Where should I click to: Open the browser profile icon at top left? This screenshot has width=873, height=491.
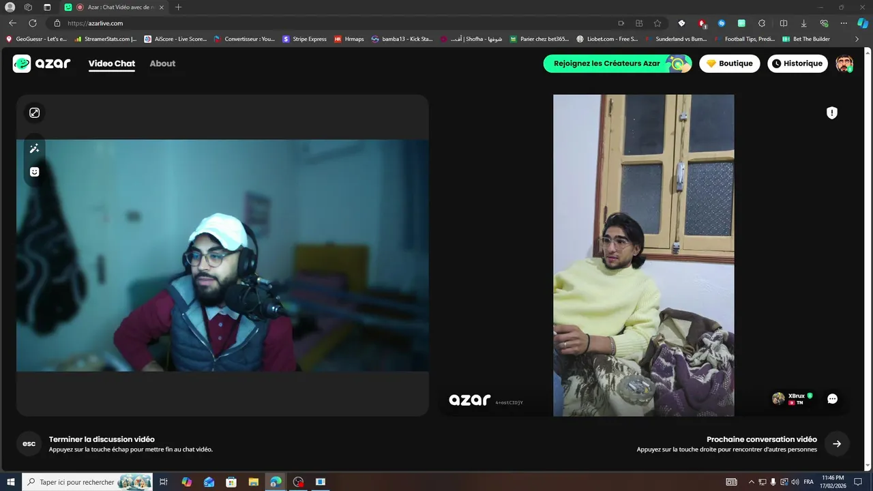click(x=10, y=7)
